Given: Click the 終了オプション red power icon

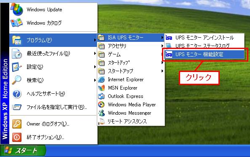Looking at the screenshot, I should (x=17, y=137).
